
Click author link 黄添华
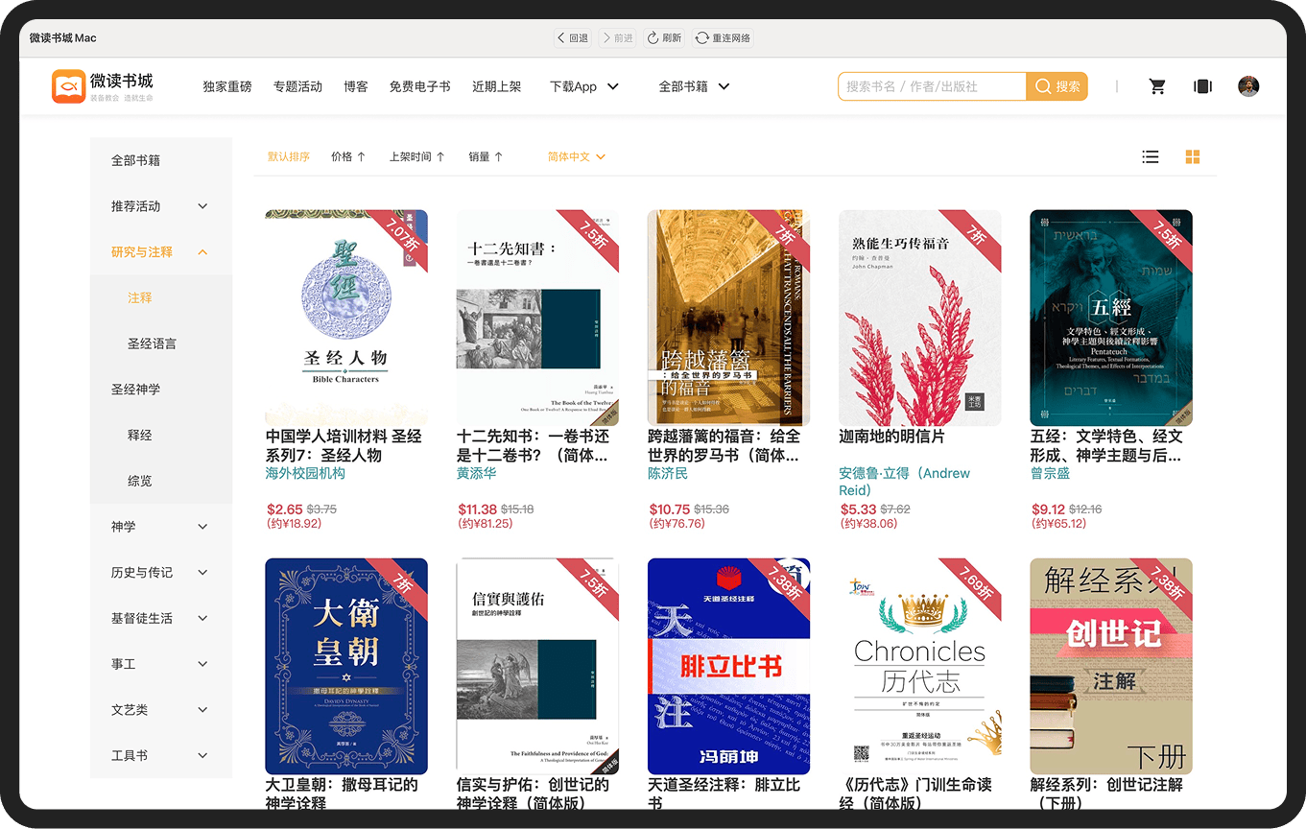476,474
